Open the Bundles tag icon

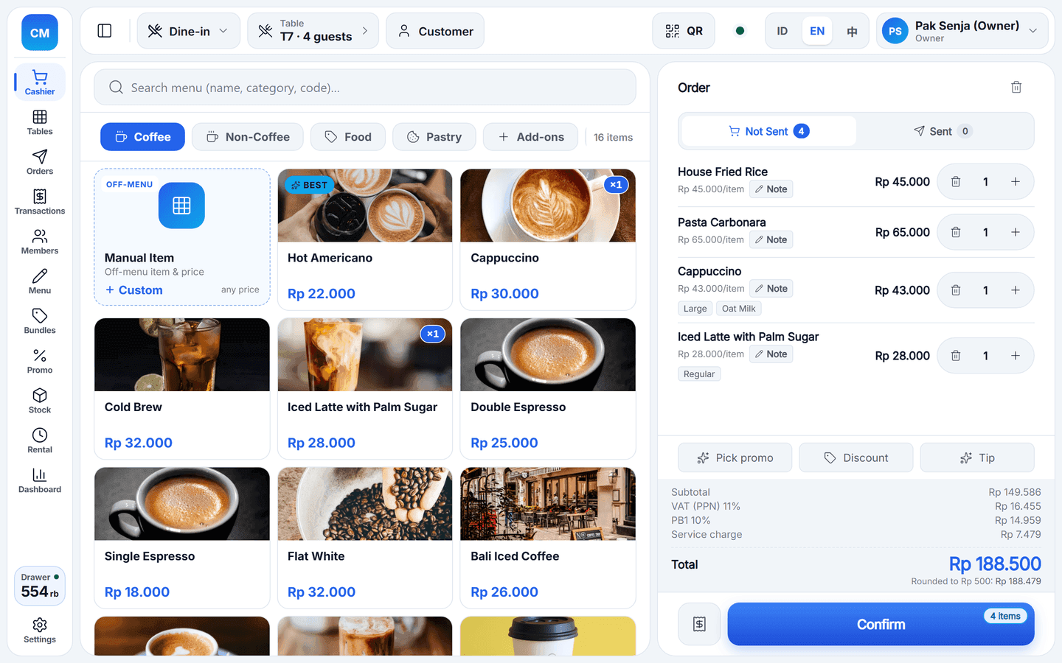tap(40, 315)
